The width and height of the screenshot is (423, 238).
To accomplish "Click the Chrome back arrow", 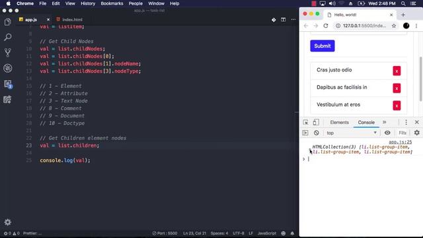I will click(305, 26).
